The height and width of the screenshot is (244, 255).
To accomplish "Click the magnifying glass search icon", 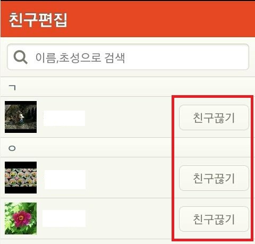I will [21, 57].
